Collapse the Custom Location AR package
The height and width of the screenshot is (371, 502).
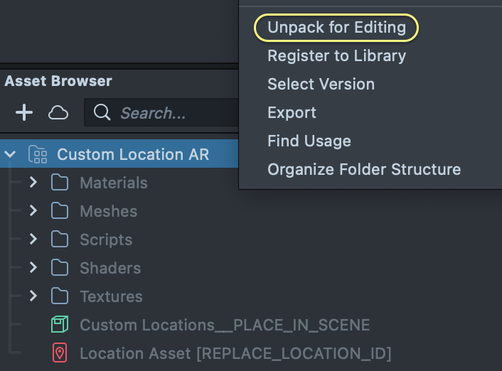pos(11,154)
